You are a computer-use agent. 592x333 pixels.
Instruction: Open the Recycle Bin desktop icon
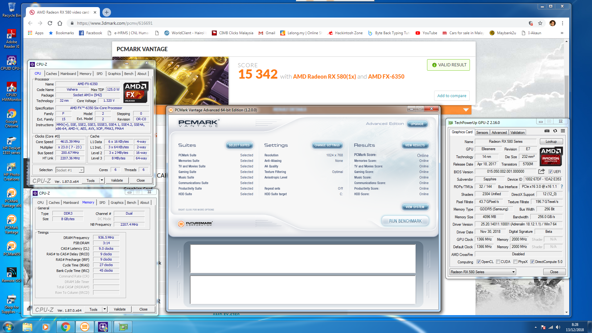(x=11, y=10)
